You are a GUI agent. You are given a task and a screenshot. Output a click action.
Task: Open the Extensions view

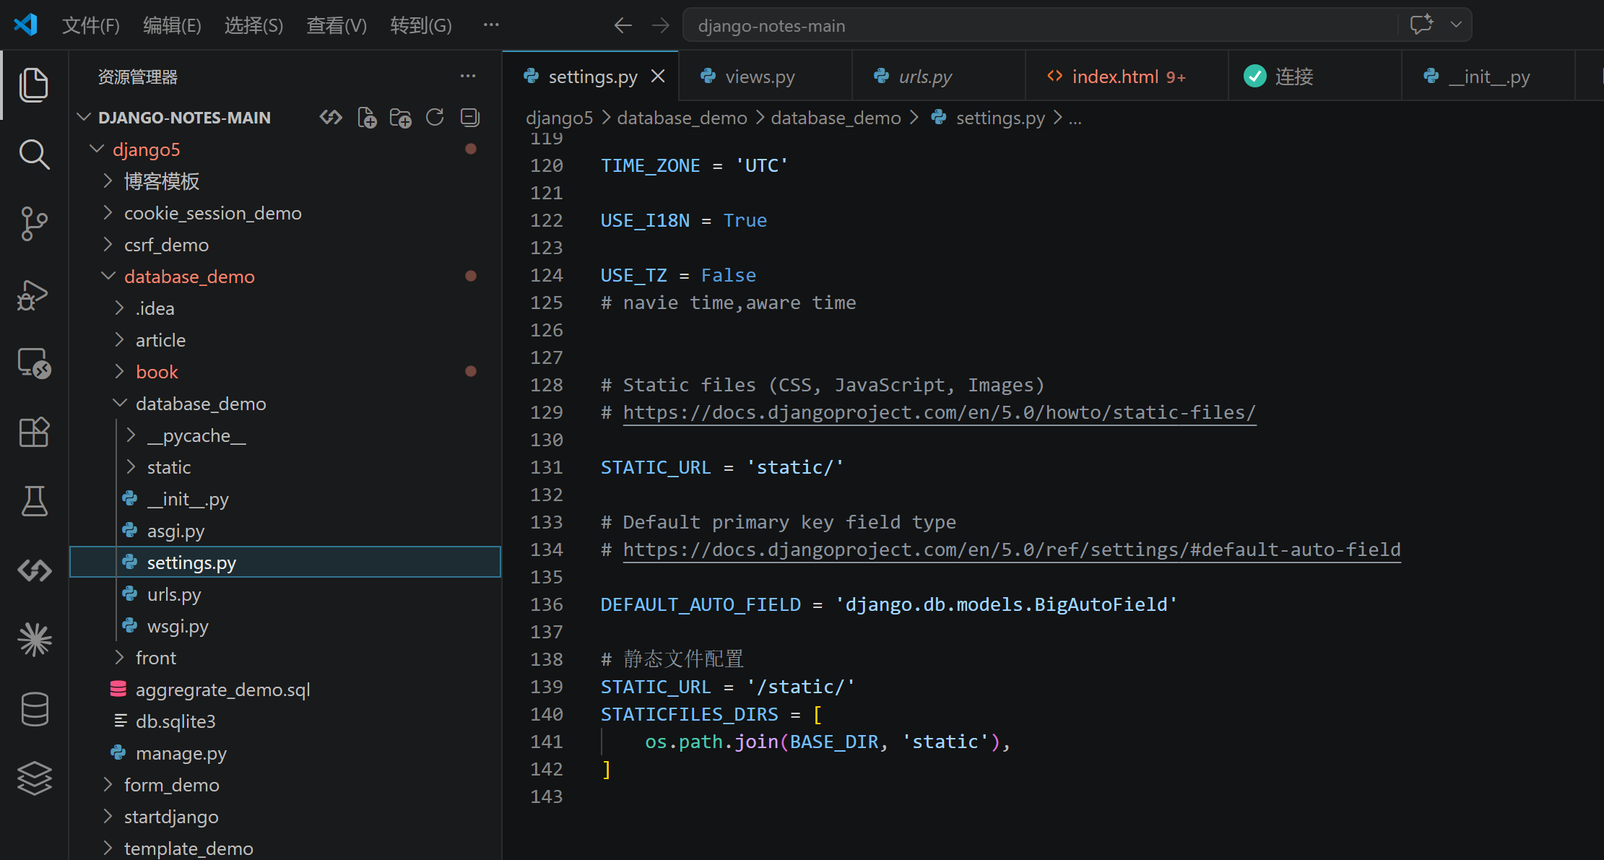tap(33, 433)
